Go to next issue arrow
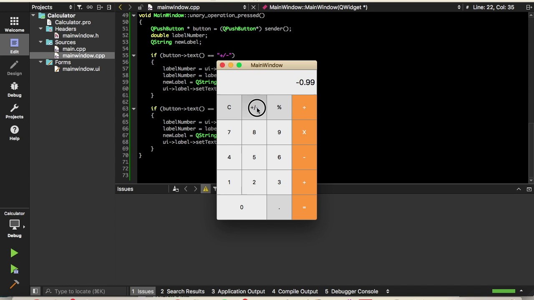Image resolution: width=534 pixels, height=300 pixels. (195, 189)
